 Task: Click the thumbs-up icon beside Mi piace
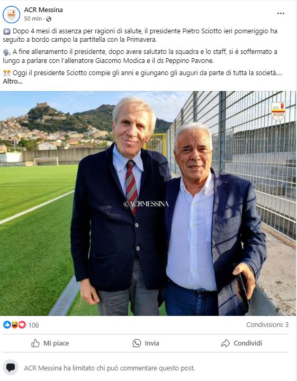pyautogui.click(x=35, y=343)
